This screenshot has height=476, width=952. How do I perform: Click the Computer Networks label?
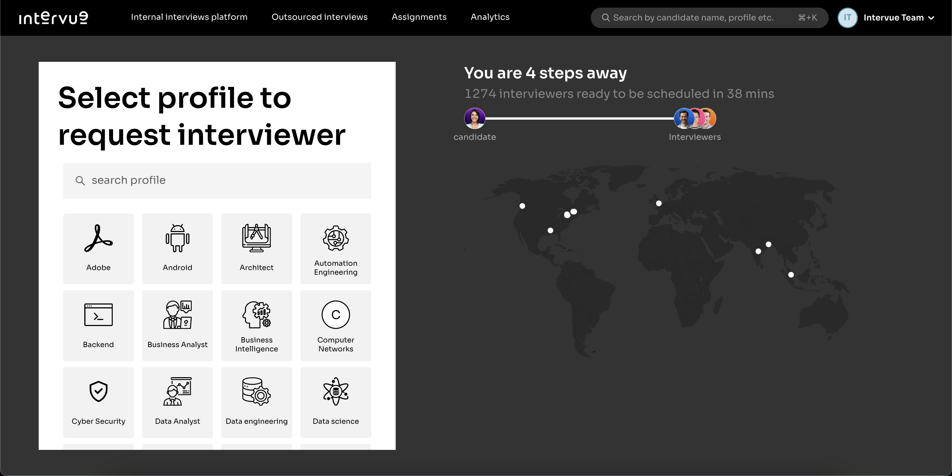click(x=336, y=344)
